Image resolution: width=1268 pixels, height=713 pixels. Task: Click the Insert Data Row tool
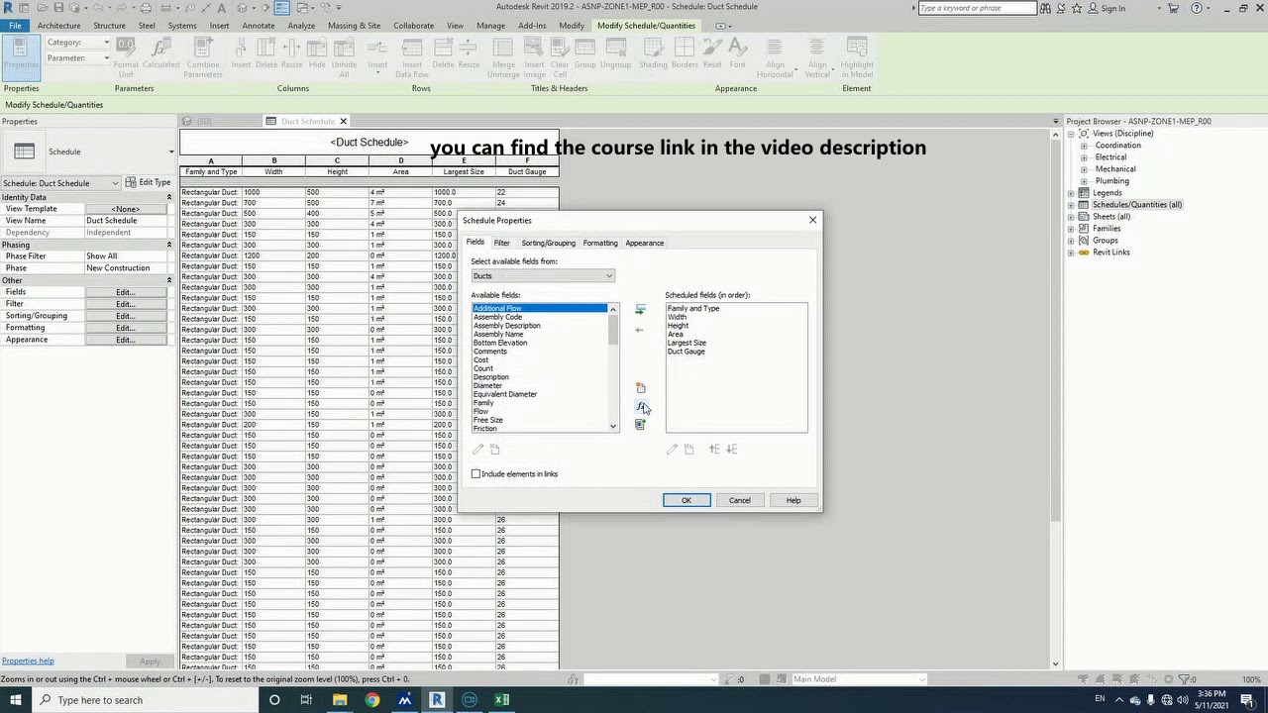pyautogui.click(x=412, y=57)
